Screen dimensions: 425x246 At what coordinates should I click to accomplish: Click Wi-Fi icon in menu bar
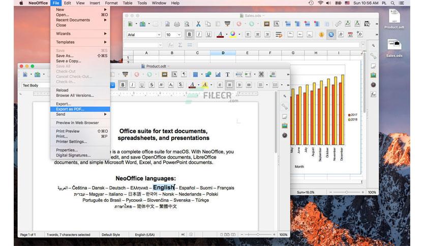[x=320, y=3]
